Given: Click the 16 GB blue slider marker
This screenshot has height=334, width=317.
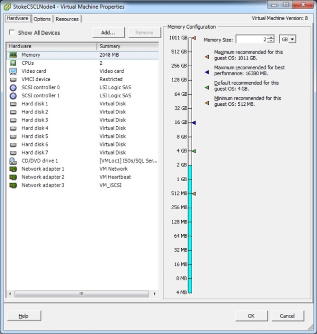Looking at the screenshot, I should tap(194, 123).
